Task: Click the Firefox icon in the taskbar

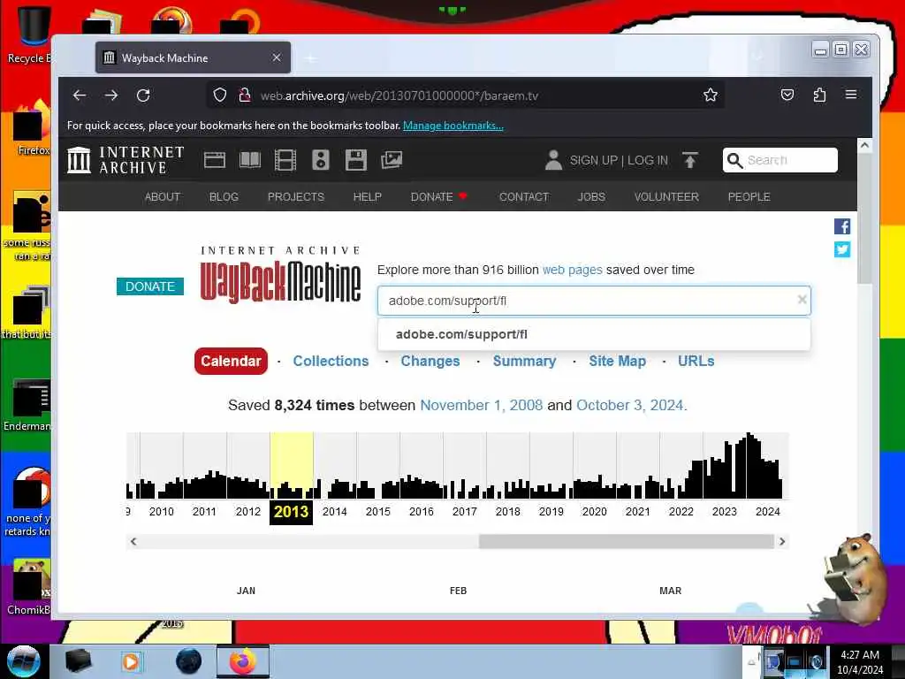Action: tap(243, 661)
